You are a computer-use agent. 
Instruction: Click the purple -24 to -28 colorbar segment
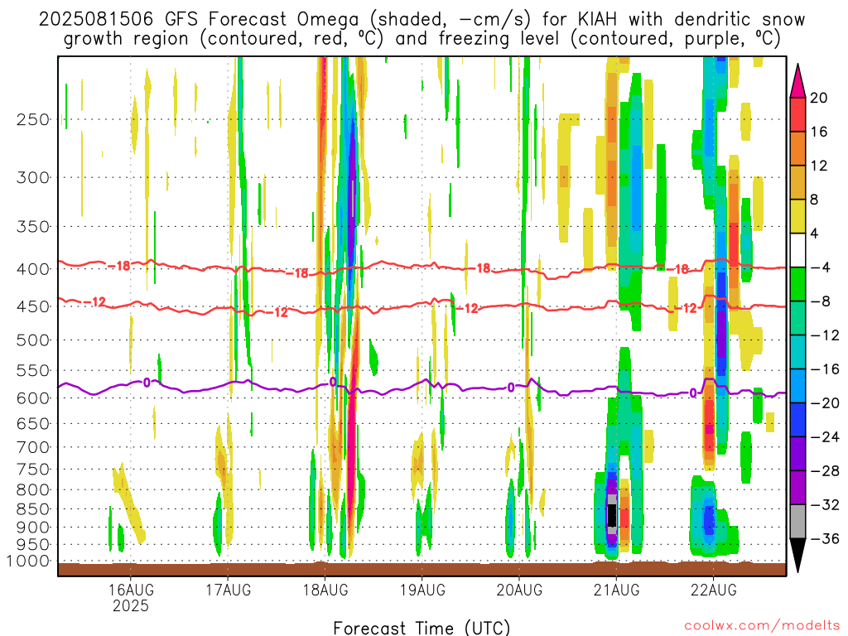point(797,454)
